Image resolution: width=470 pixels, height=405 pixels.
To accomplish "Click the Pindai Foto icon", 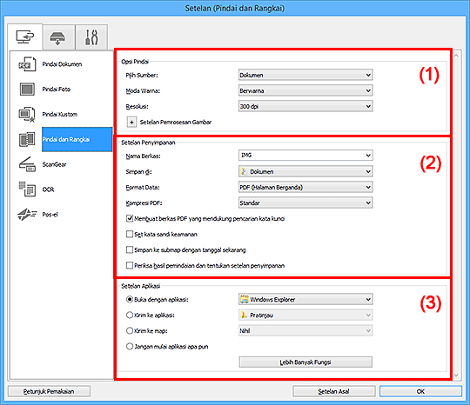I will 27,90.
